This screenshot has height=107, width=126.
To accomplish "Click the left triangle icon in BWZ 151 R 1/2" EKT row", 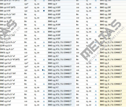I will (44, 74).
